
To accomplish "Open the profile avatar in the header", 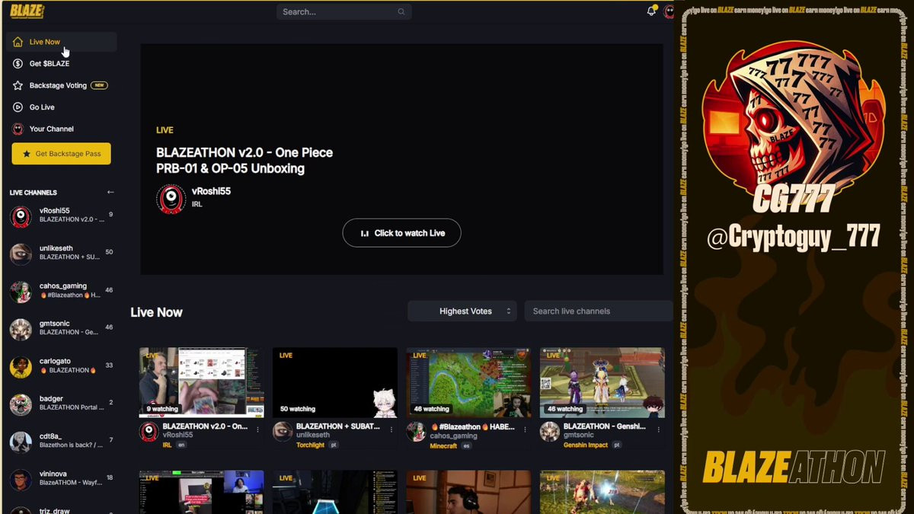I will (x=669, y=11).
